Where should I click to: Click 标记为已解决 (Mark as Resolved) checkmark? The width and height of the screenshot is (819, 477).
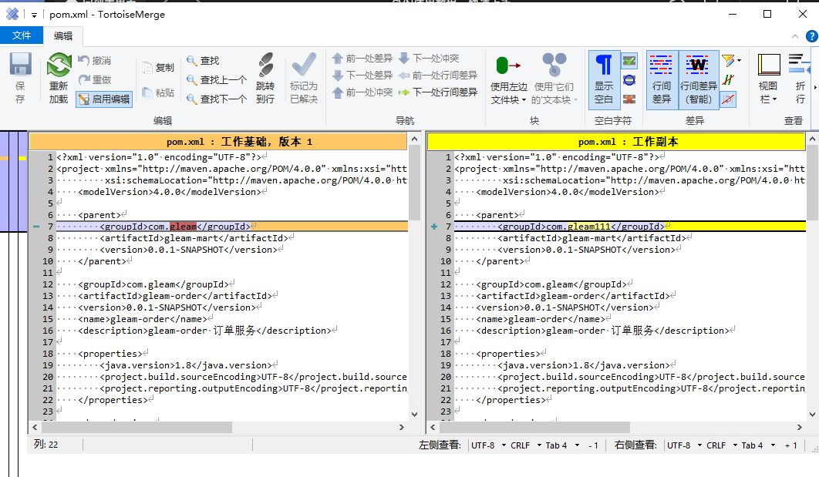click(304, 65)
